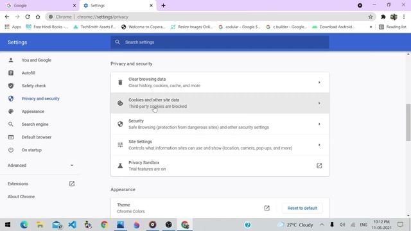Open Clear browsing data arrow

point(319,82)
